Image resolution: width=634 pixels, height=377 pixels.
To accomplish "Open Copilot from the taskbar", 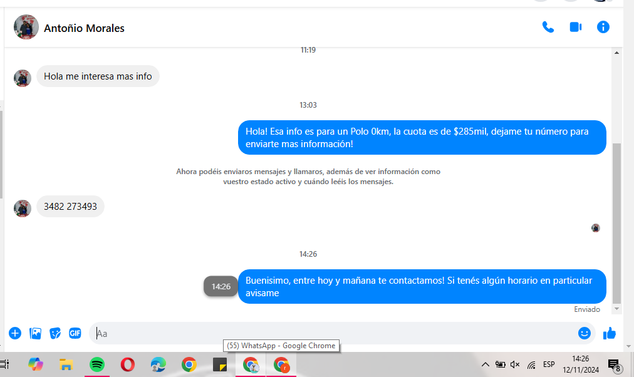I will [x=36, y=364].
